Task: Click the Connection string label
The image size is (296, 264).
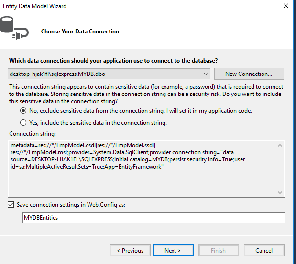Action: coord(33,134)
